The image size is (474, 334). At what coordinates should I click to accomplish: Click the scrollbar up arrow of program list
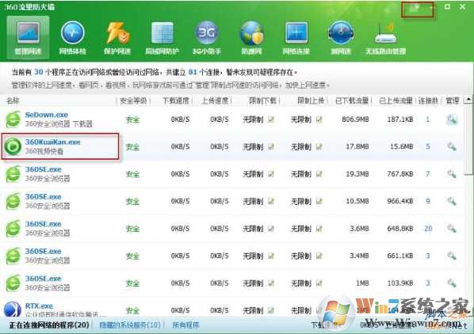pos(468,99)
